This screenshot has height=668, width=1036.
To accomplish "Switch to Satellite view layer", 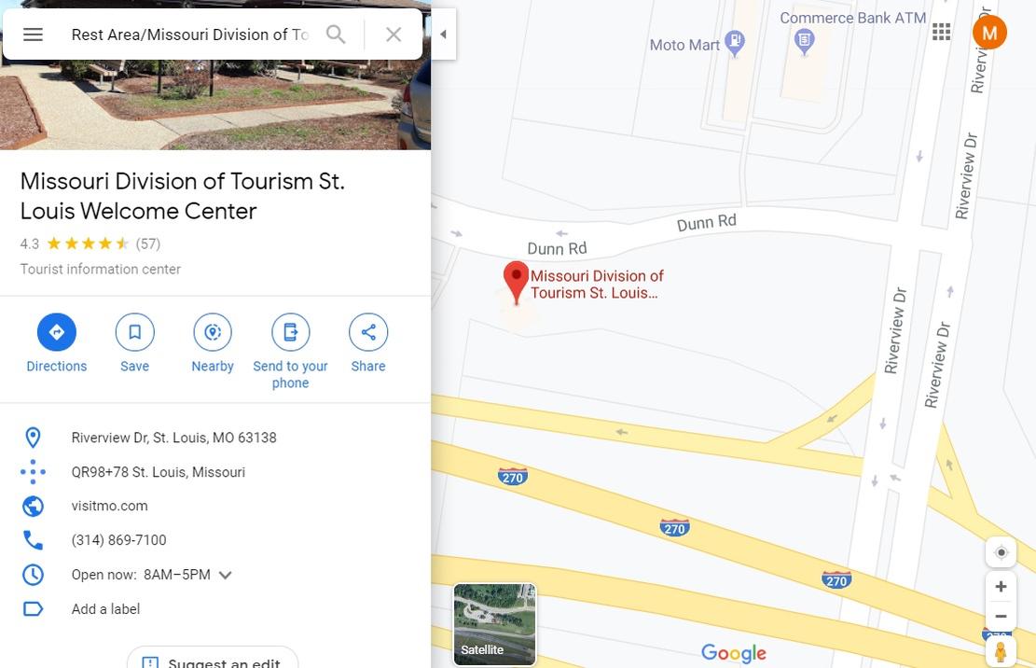I will click(x=494, y=624).
